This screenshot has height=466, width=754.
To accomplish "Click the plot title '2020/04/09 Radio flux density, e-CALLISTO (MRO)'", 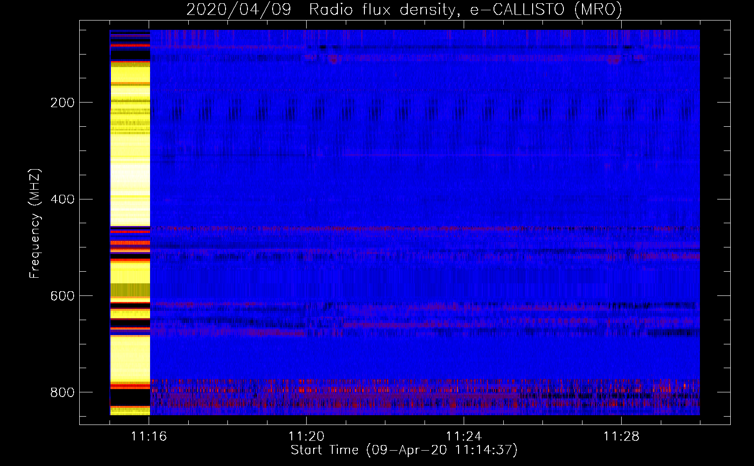I will point(404,9).
